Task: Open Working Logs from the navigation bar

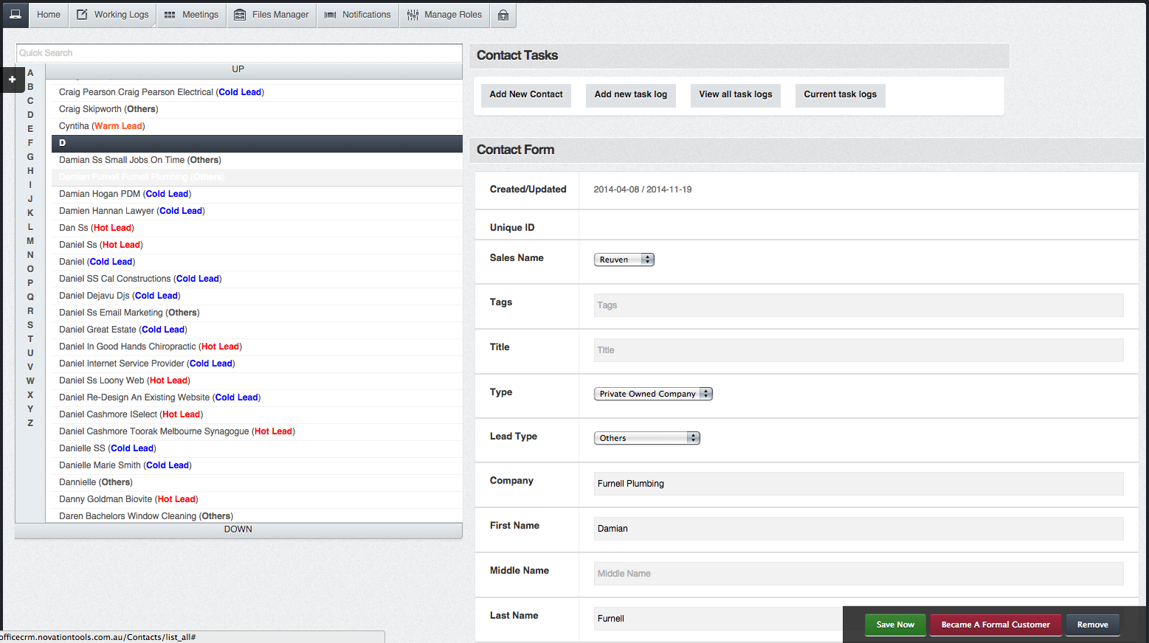Action: pyautogui.click(x=113, y=15)
